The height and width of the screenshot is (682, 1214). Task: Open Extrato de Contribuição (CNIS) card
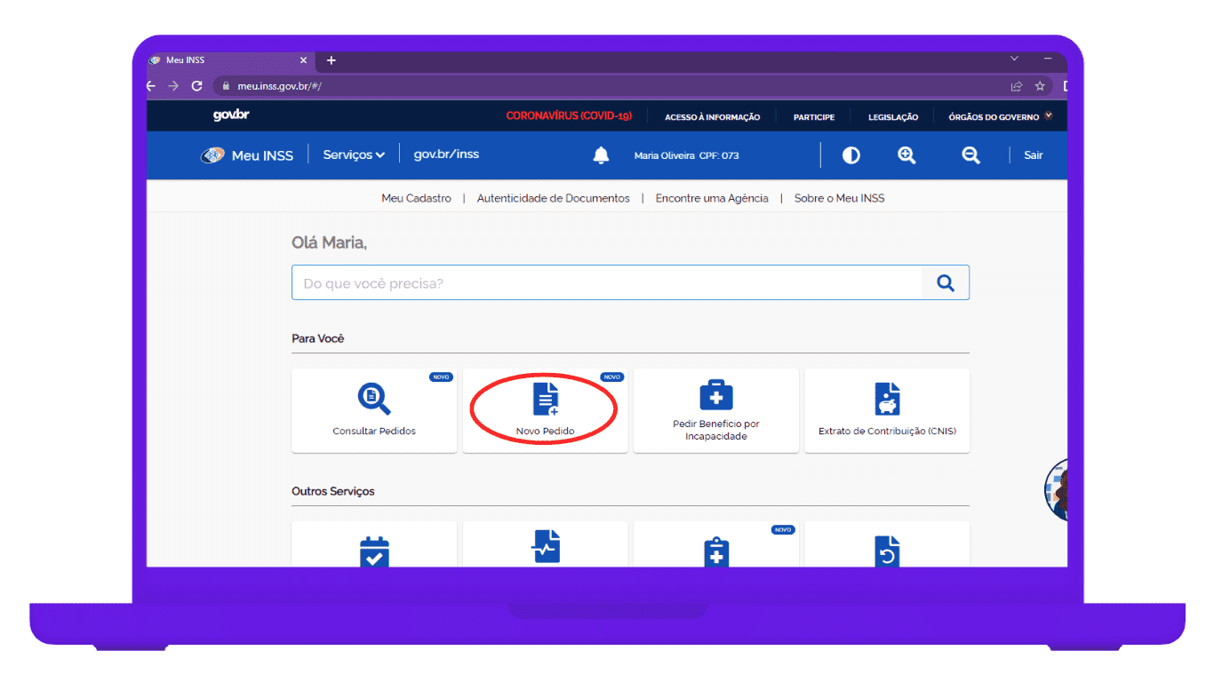(x=887, y=410)
